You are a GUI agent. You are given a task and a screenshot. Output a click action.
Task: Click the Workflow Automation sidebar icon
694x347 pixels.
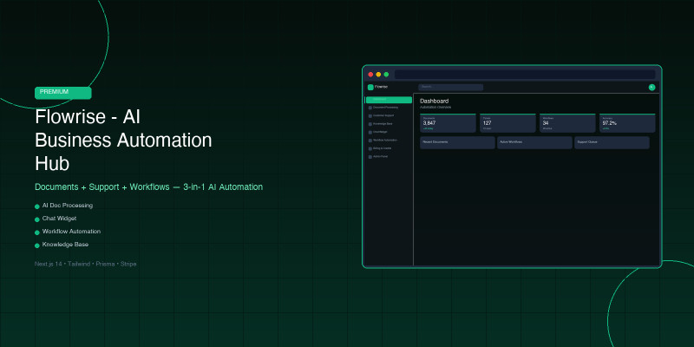[x=370, y=141]
